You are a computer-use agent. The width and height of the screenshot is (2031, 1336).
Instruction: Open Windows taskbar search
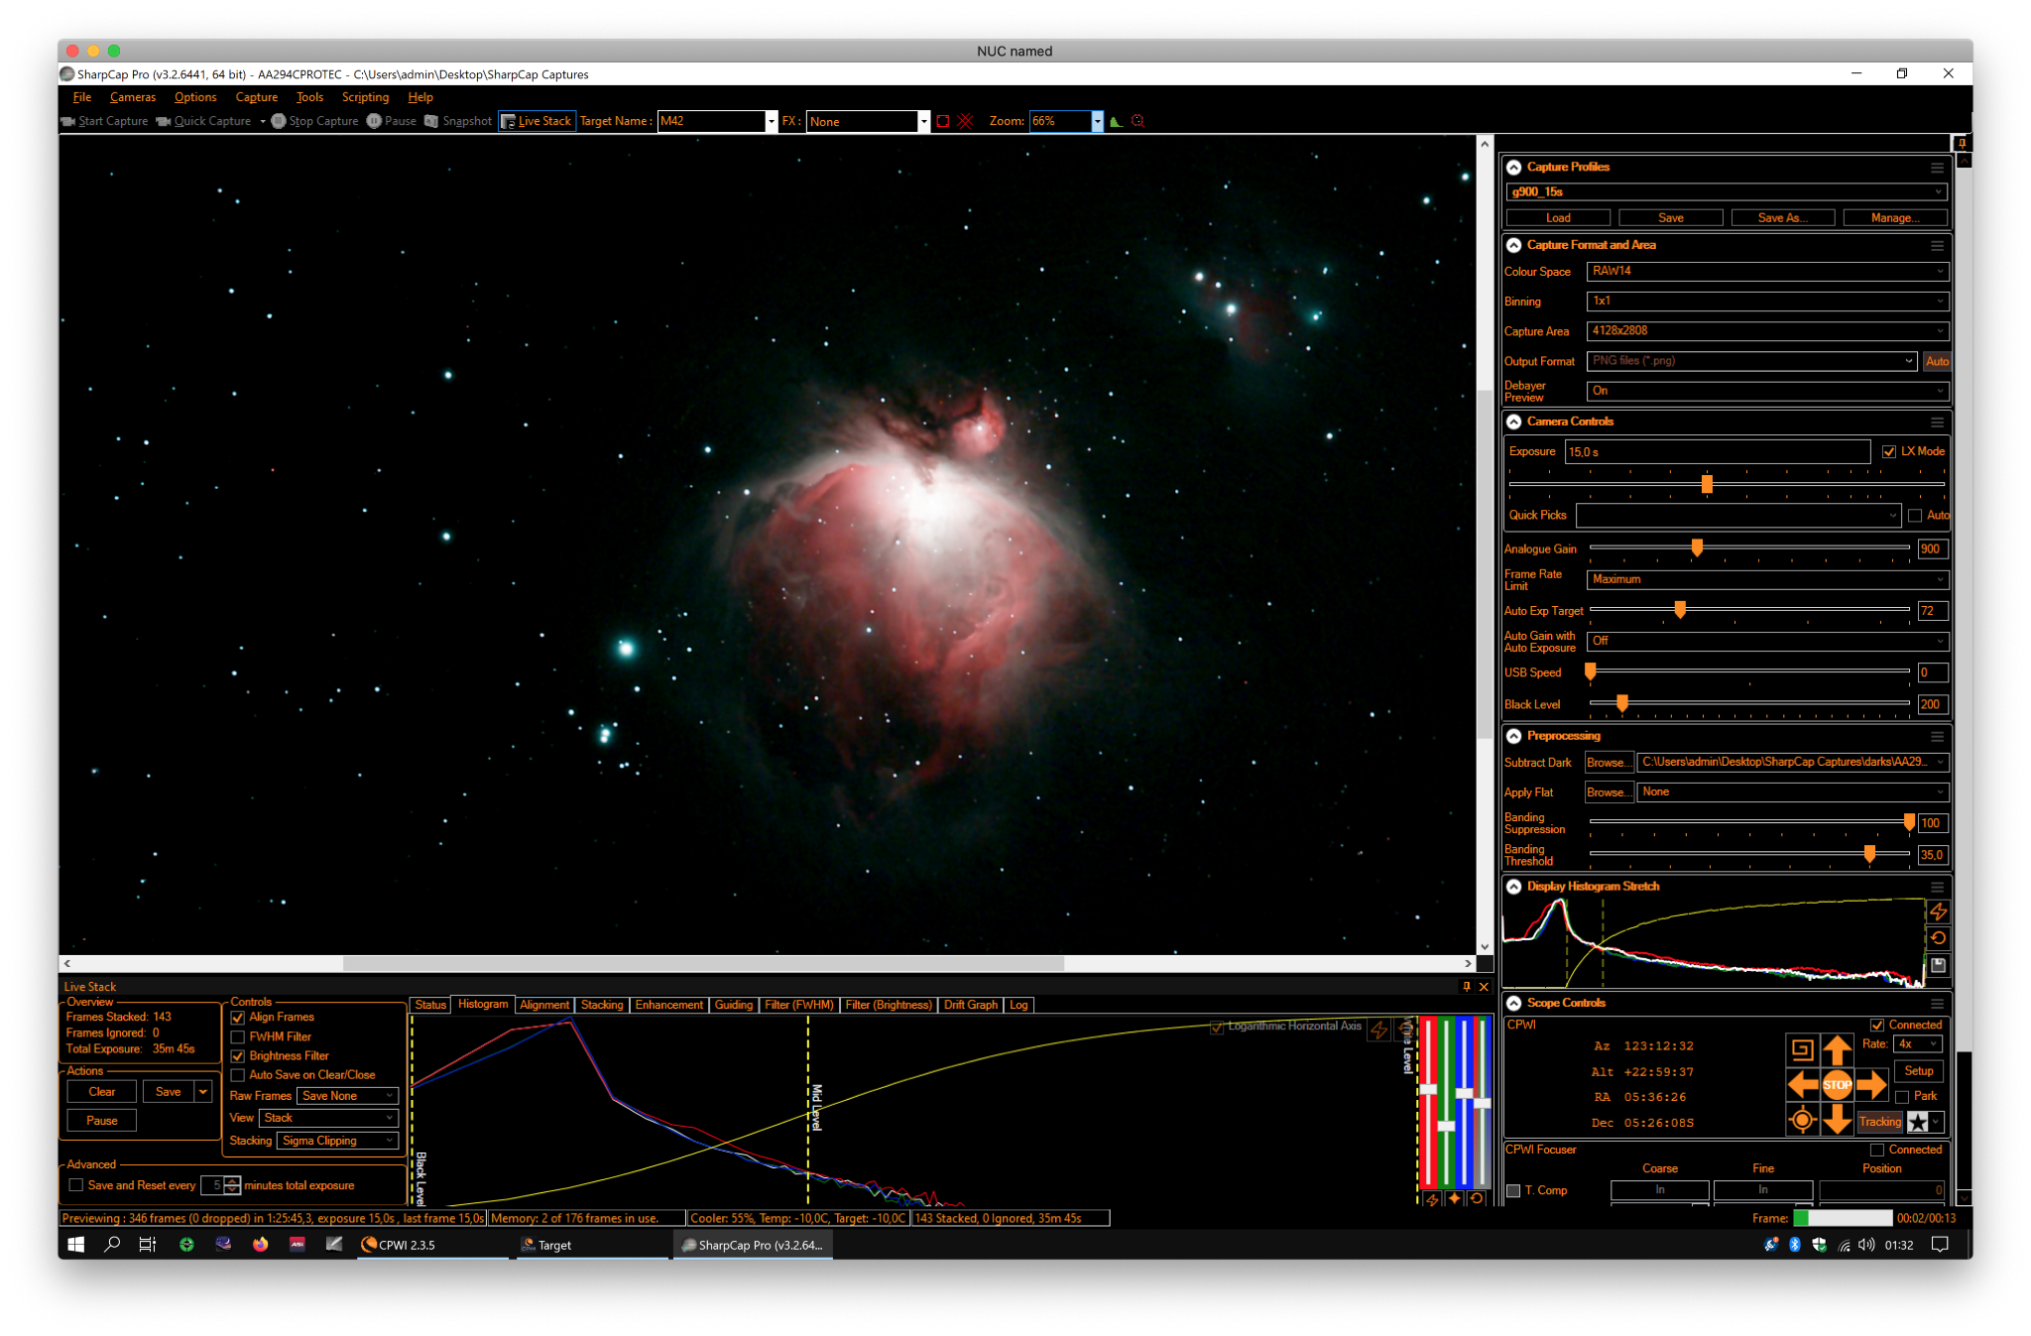[x=112, y=1245]
